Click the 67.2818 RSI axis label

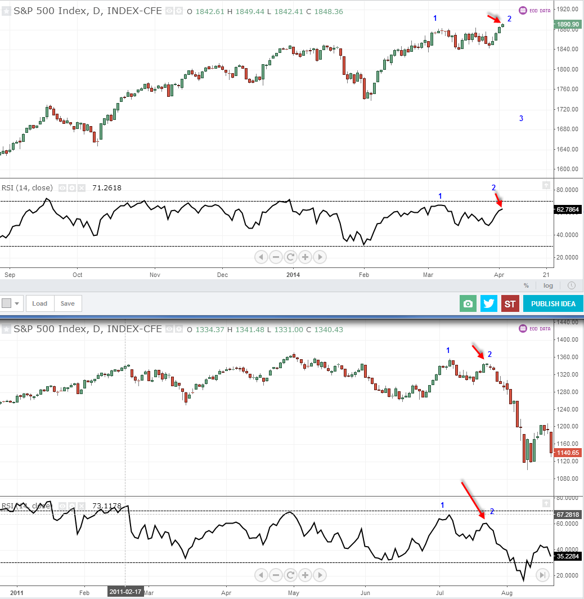coord(568,515)
